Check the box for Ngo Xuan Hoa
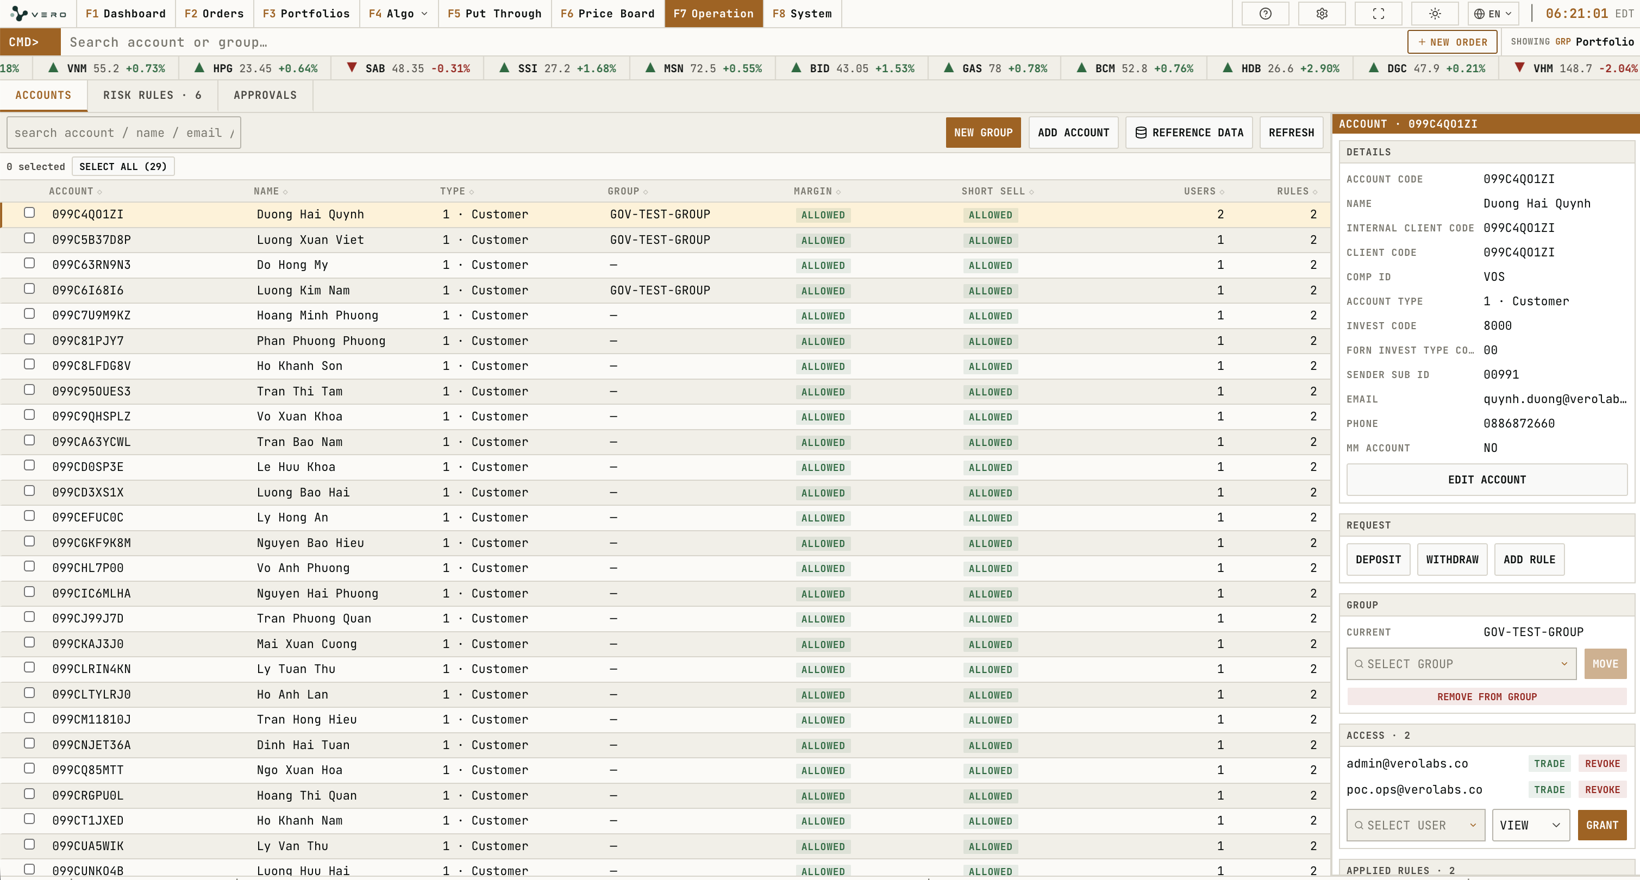Image resolution: width=1640 pixels, height=880 pixels. (29, 768)
